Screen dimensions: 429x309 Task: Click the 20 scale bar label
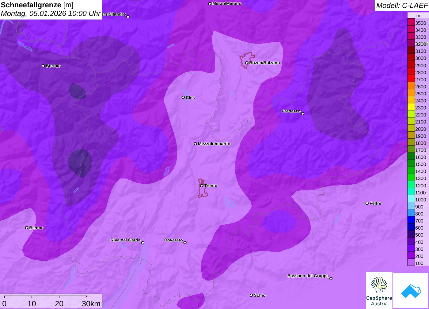(59, 303)
